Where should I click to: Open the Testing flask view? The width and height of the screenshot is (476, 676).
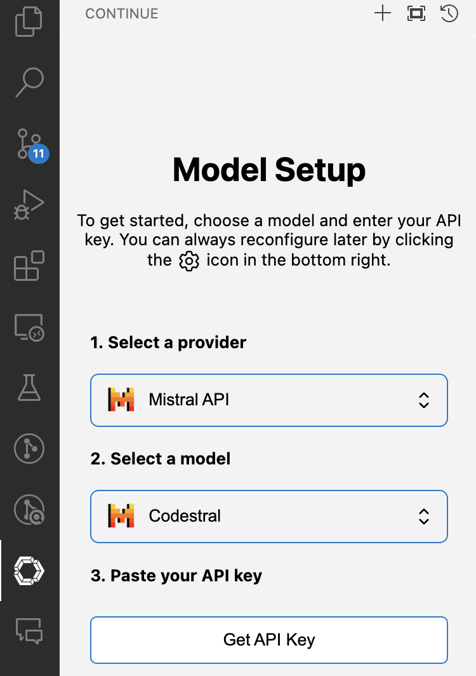tap(29, 388)
